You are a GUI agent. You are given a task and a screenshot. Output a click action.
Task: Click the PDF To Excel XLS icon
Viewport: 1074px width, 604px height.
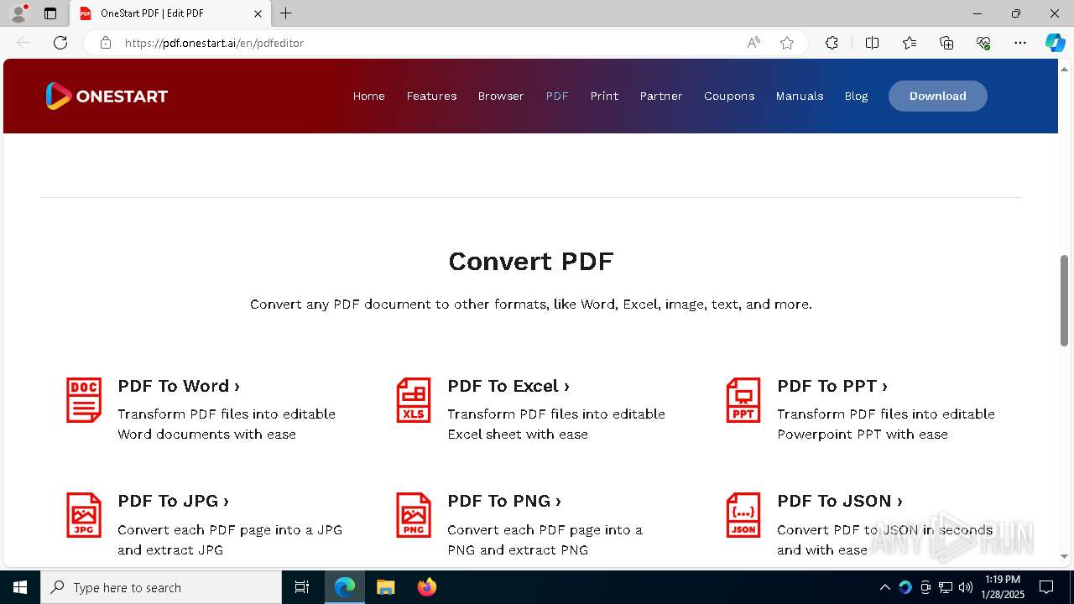coord(414,400)
